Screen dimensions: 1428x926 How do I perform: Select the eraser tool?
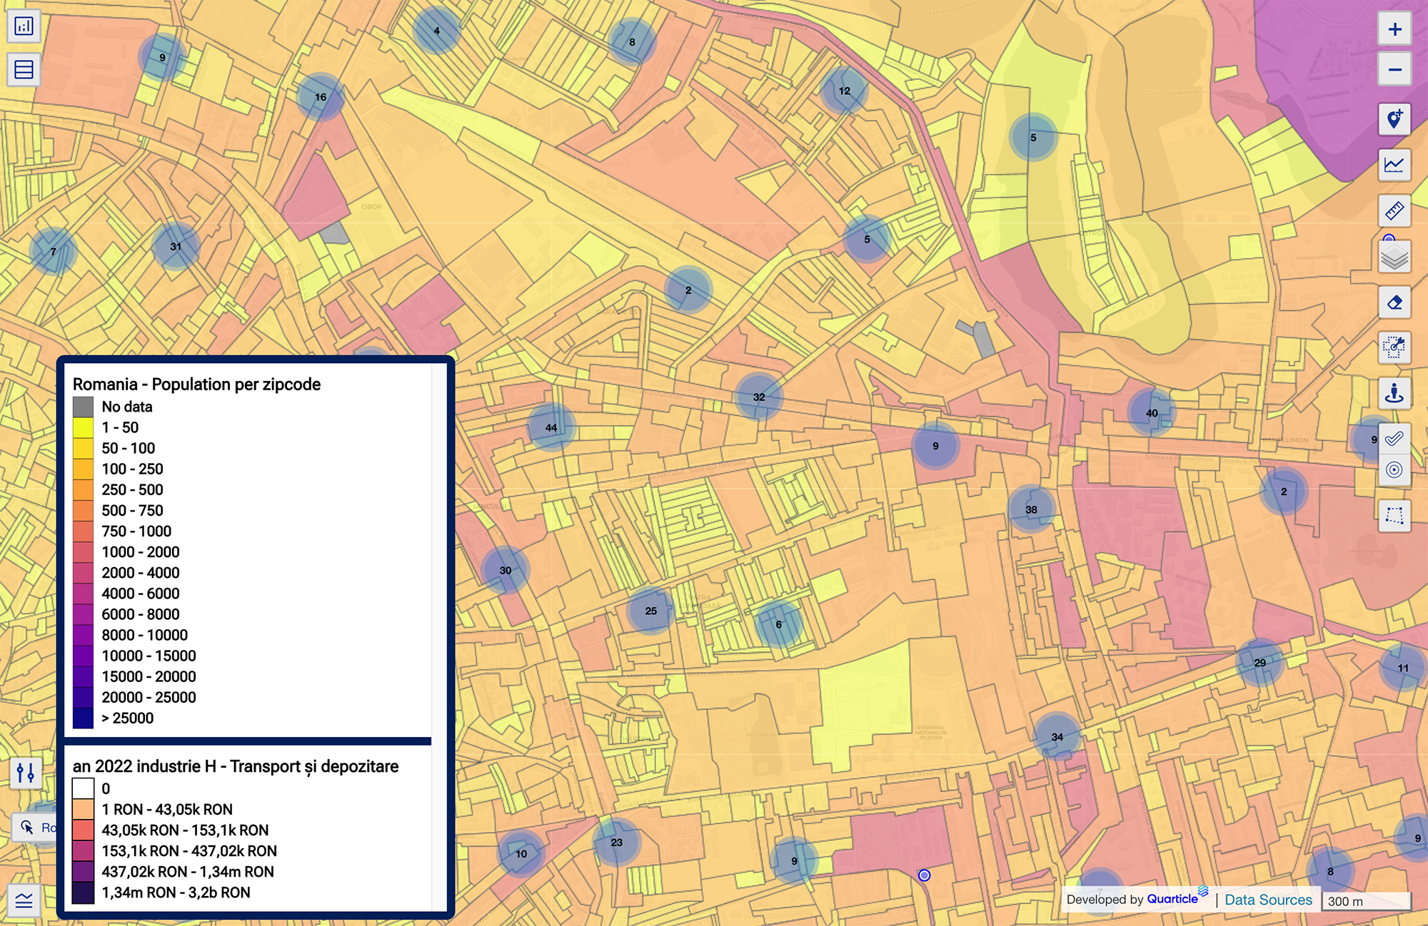pyautogui.click(x=1394, y=302)
